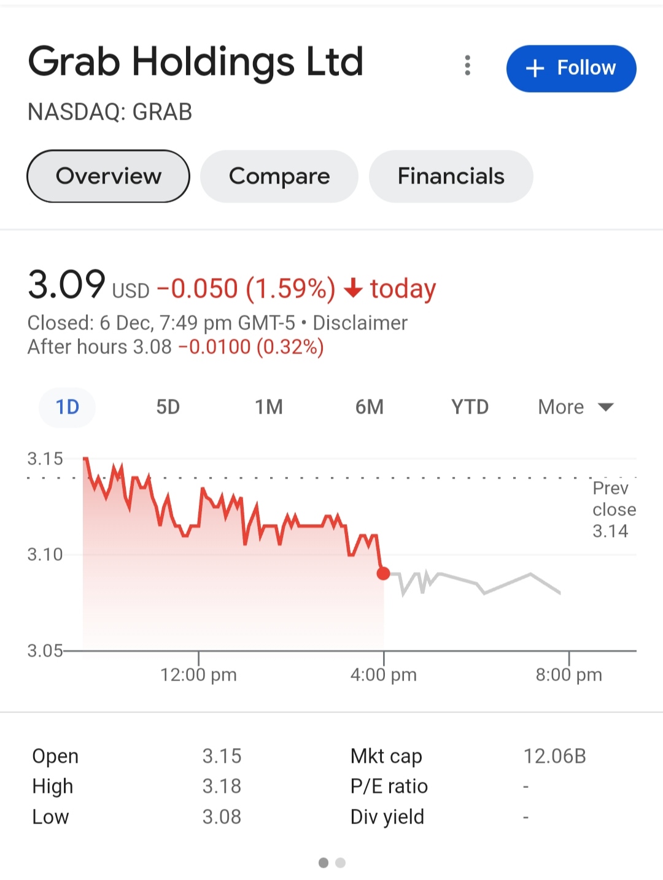Open the Disclaimer link
663x880 pixels.
point(360,323)
